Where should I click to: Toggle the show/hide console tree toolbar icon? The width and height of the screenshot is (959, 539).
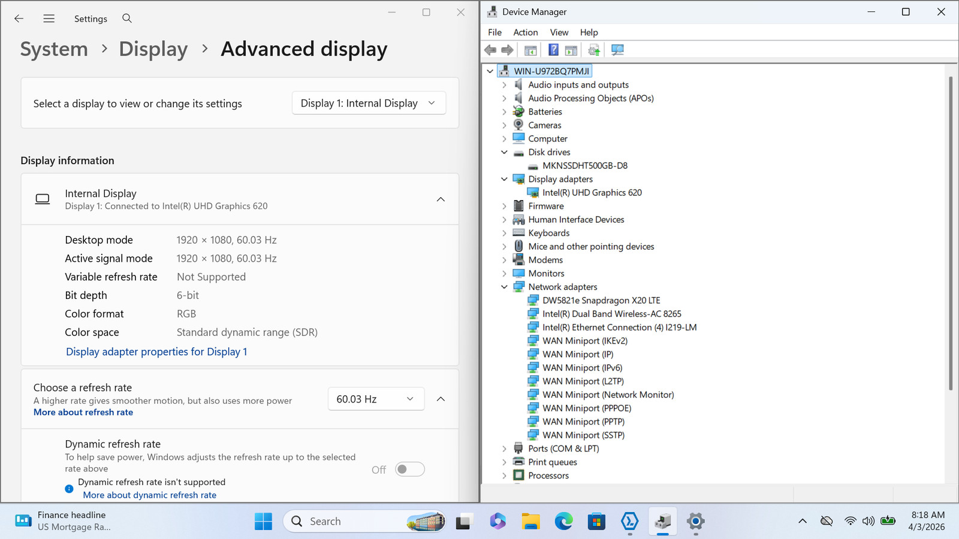pyautogui.click(x=530, y=50)
